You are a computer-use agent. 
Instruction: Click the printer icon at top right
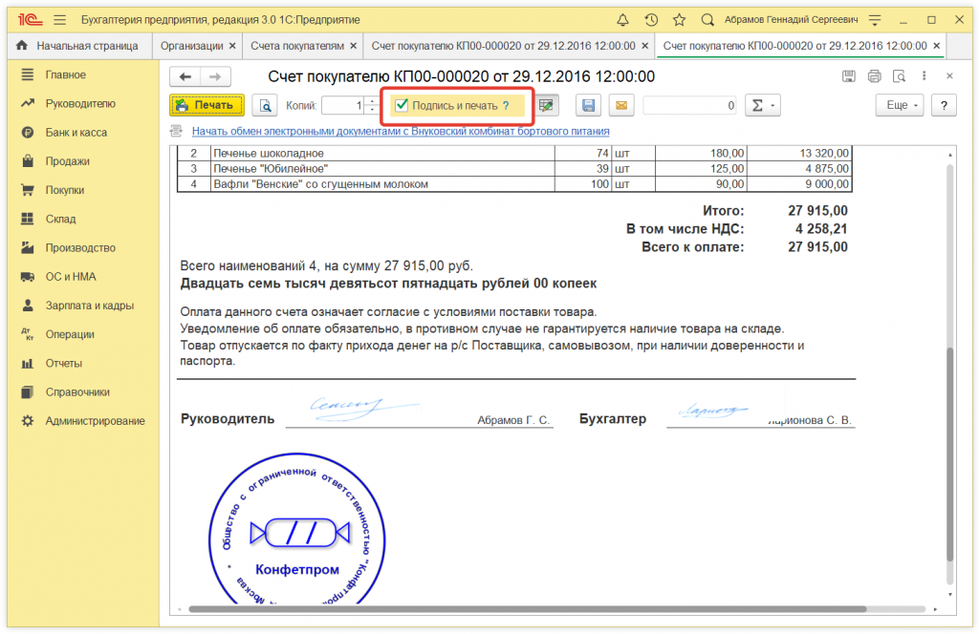pos(874,76)
